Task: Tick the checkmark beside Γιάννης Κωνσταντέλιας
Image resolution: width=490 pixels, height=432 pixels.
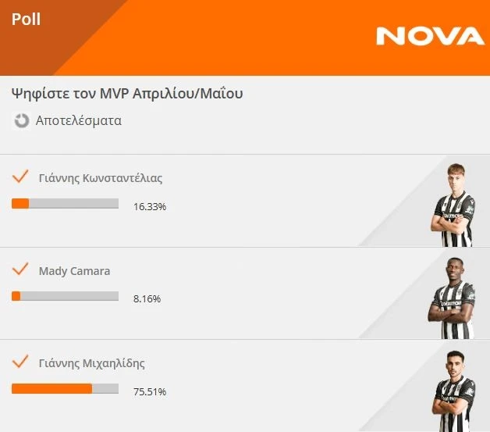Action: pyautogui.click(x=20, y=177)
